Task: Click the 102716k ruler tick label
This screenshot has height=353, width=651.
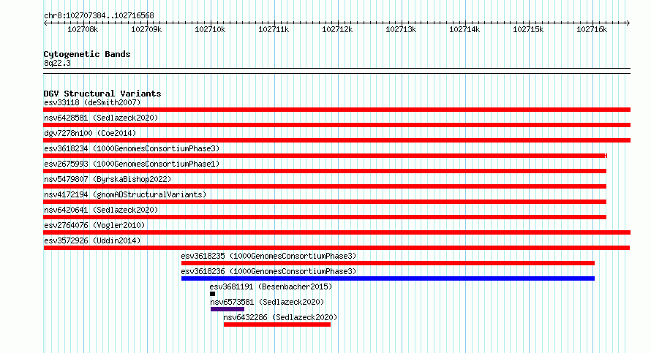Action: pyautogui.click(x=592, y=29)
